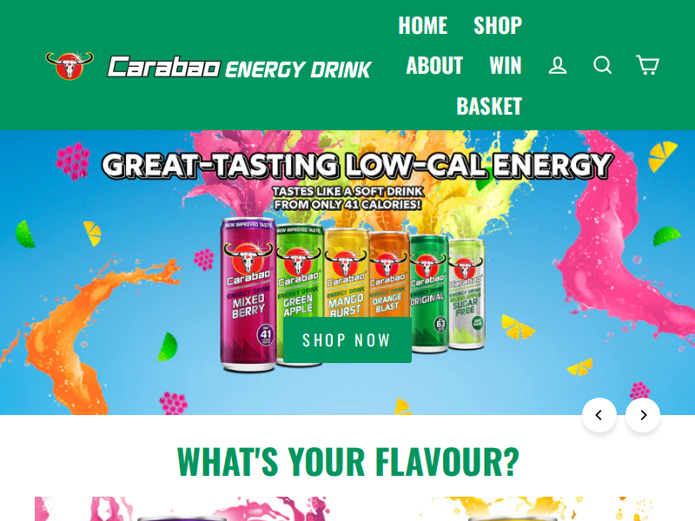Click the Carabao Energy Drink wordmark
The width and height of the screenshot is (695, 521).
point(240,68)
